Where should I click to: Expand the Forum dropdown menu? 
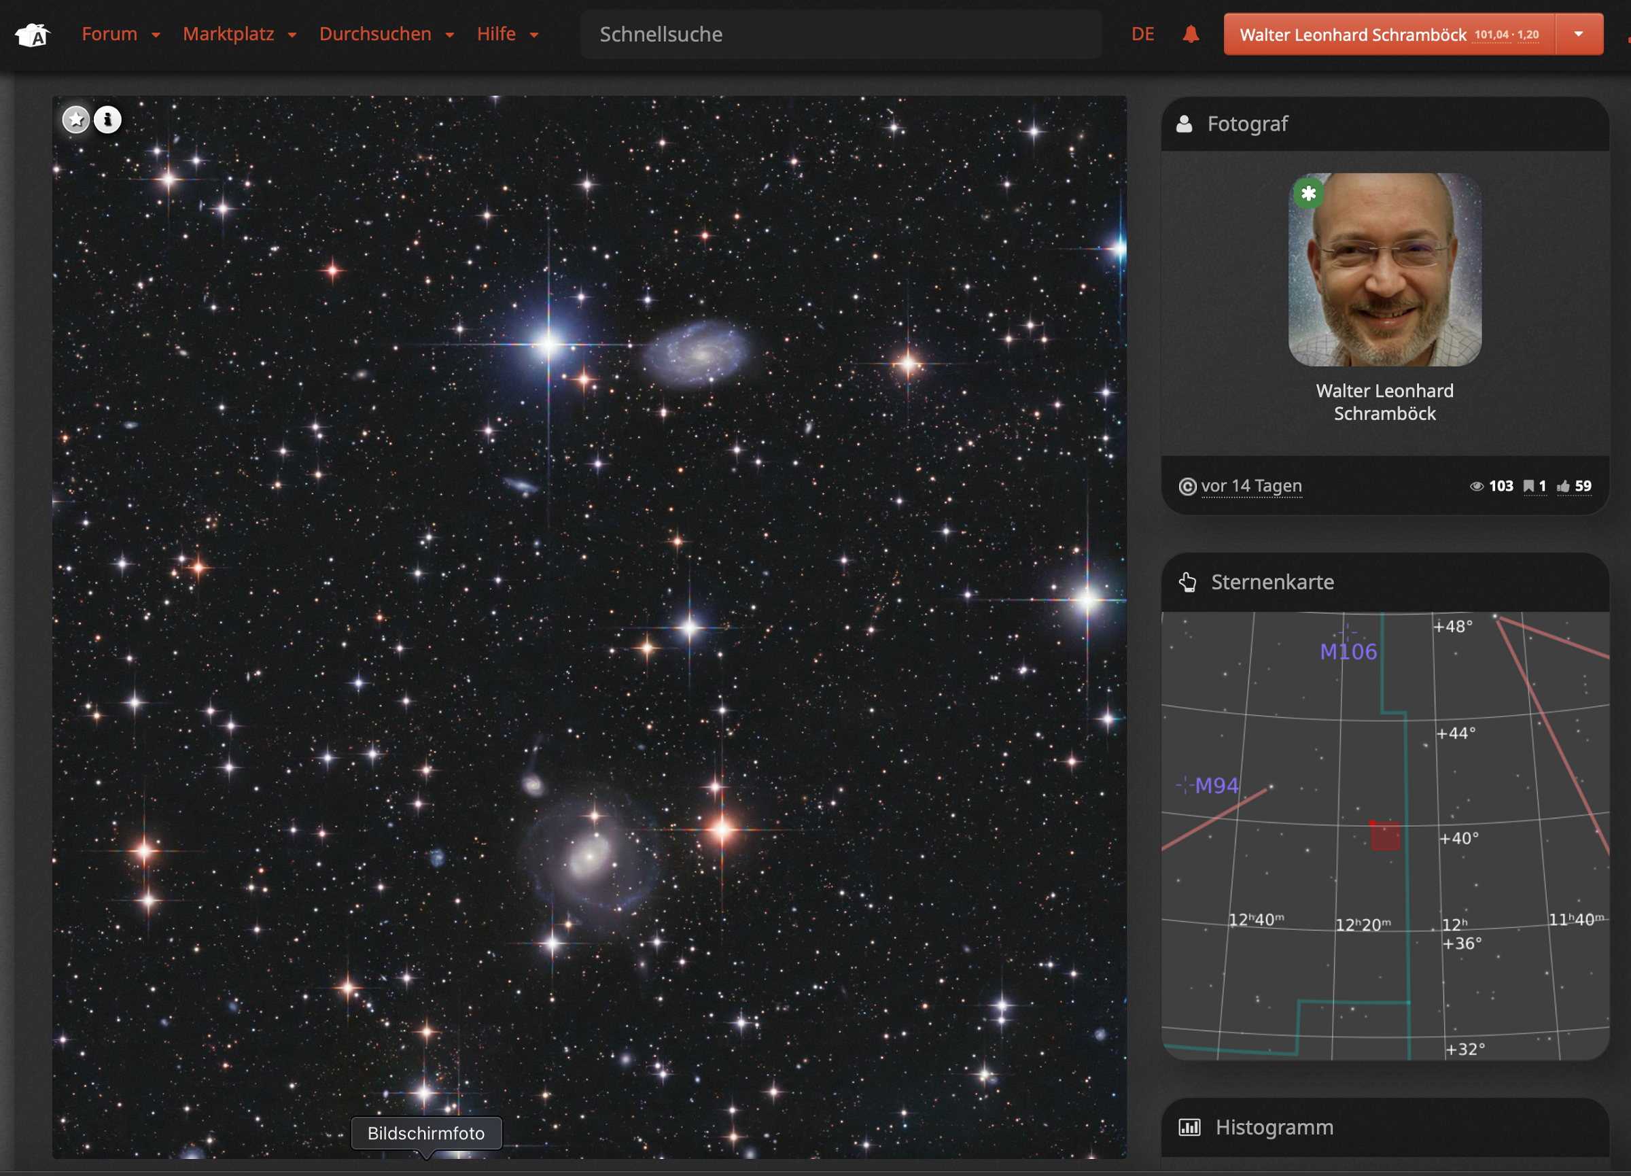[120, 34]
